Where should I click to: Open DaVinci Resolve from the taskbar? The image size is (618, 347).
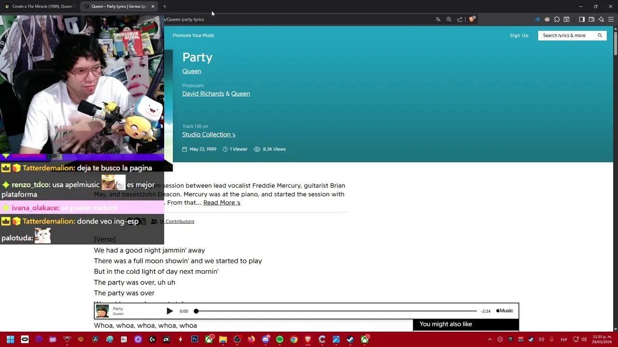pos(95,339)
